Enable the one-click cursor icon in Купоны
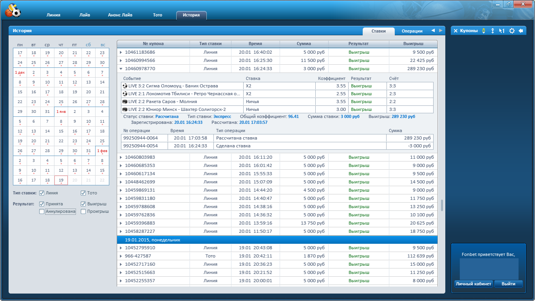Image resolution: width=535 pixels, height=301 pixels. coord(502,31)
